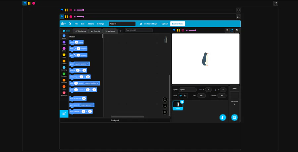Open the Settings menu

pyautogui.click(x=101, y=24)
